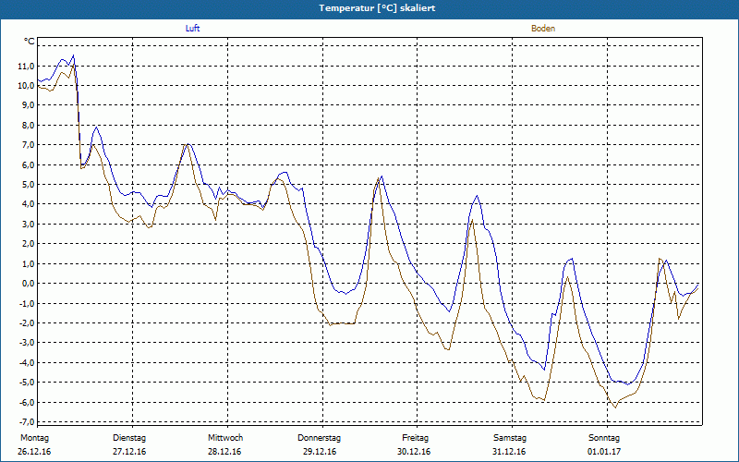Click the 11,0 y-axis value
This screenshot has height=462, width=739.
(x=26, y=66)
